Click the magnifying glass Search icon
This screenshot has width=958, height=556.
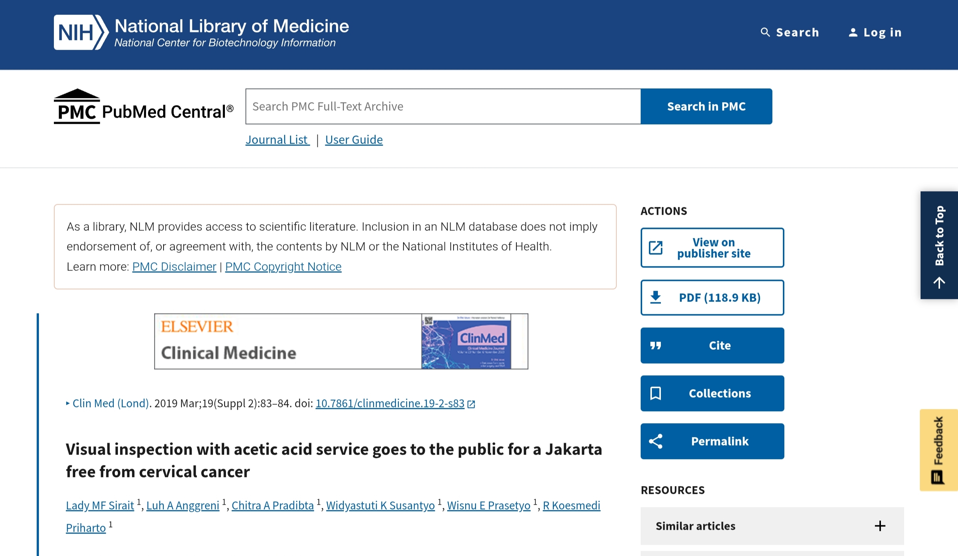click(x=765, y=32)
